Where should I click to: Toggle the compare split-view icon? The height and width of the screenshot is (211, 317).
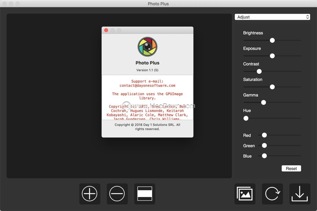coord(145,194)
